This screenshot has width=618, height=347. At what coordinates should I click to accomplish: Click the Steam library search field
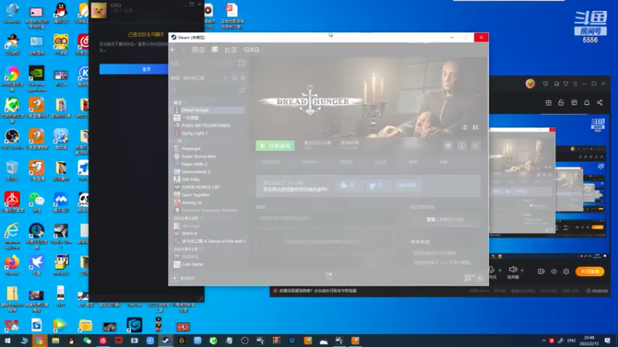[204, 90]
